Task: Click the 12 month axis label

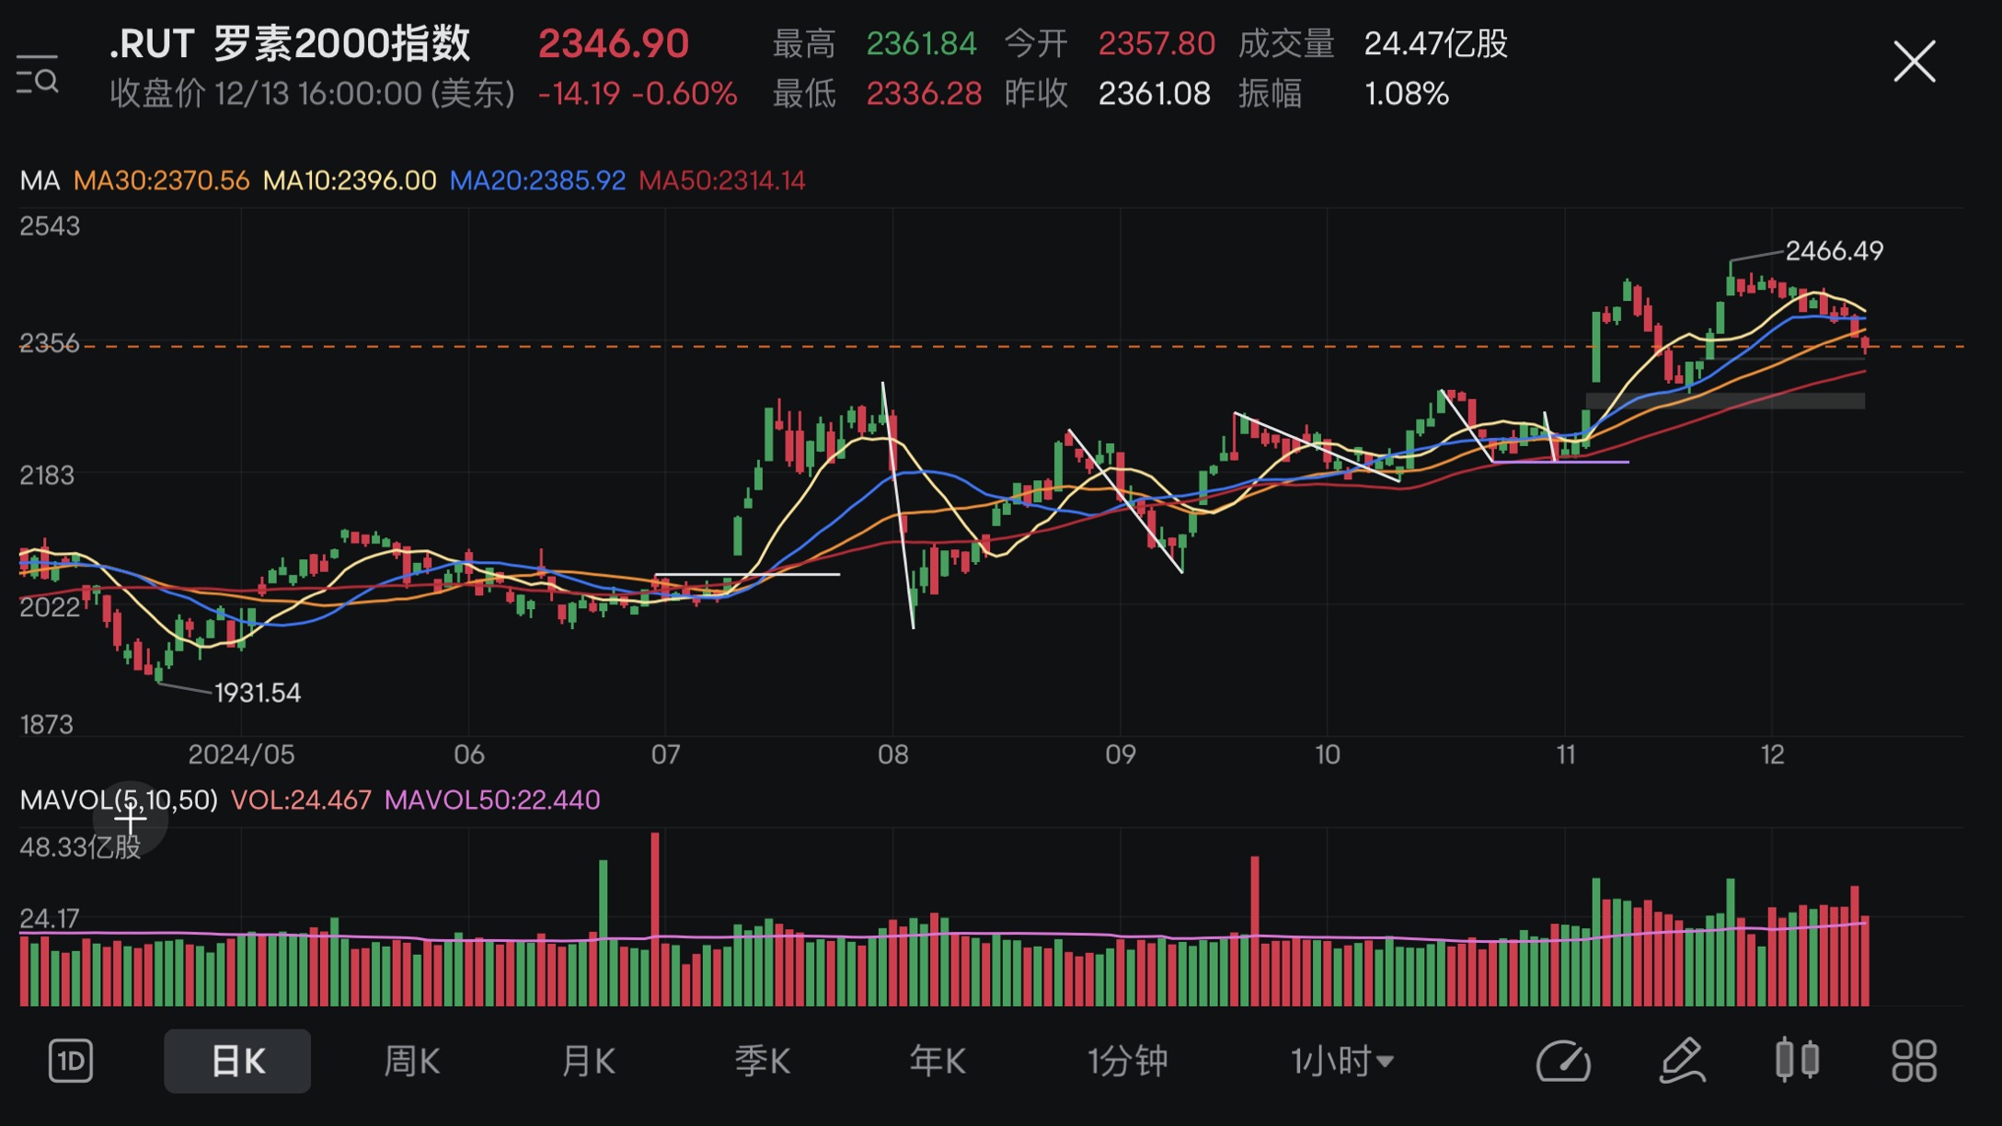Action: pos(1772,755)
